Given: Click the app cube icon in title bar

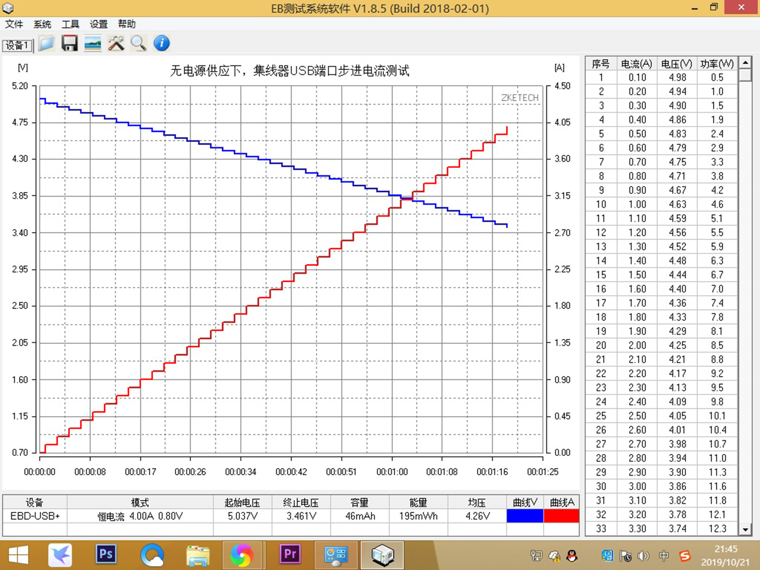Looking at the screenshot, I should 8,8.
